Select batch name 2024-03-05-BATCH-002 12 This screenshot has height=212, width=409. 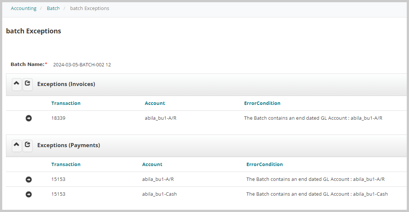(82, 65)
